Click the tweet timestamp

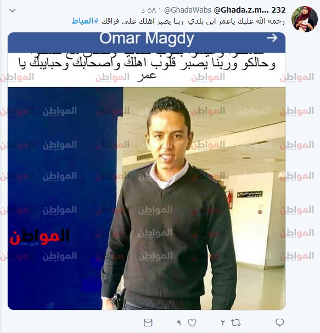pos(149,10)
